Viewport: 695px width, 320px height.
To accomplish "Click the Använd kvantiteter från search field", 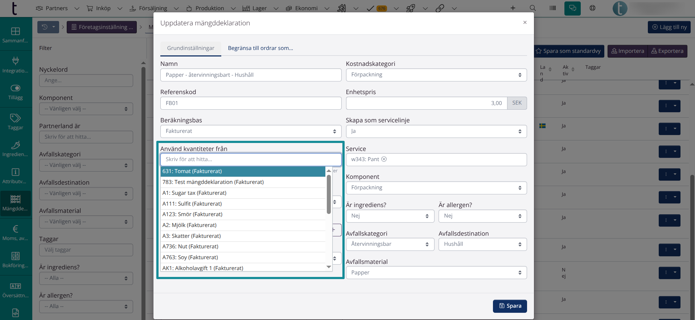I will (251, 160).
